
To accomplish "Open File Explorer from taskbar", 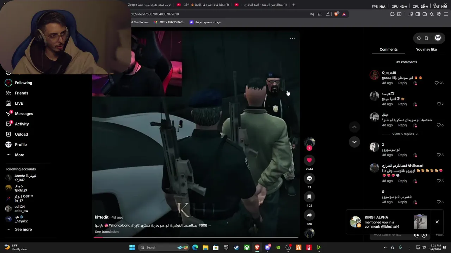I will (x=205, y=247).
